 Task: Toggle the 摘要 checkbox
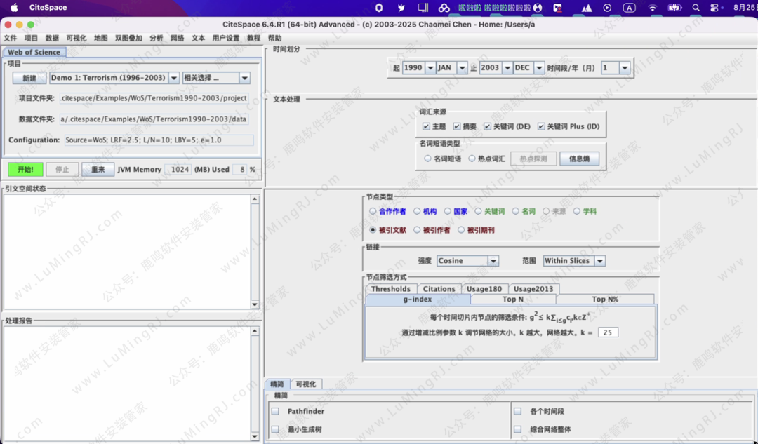pos(457,127)
